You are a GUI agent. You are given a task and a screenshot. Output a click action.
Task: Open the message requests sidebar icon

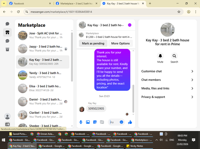click(7, 41)
